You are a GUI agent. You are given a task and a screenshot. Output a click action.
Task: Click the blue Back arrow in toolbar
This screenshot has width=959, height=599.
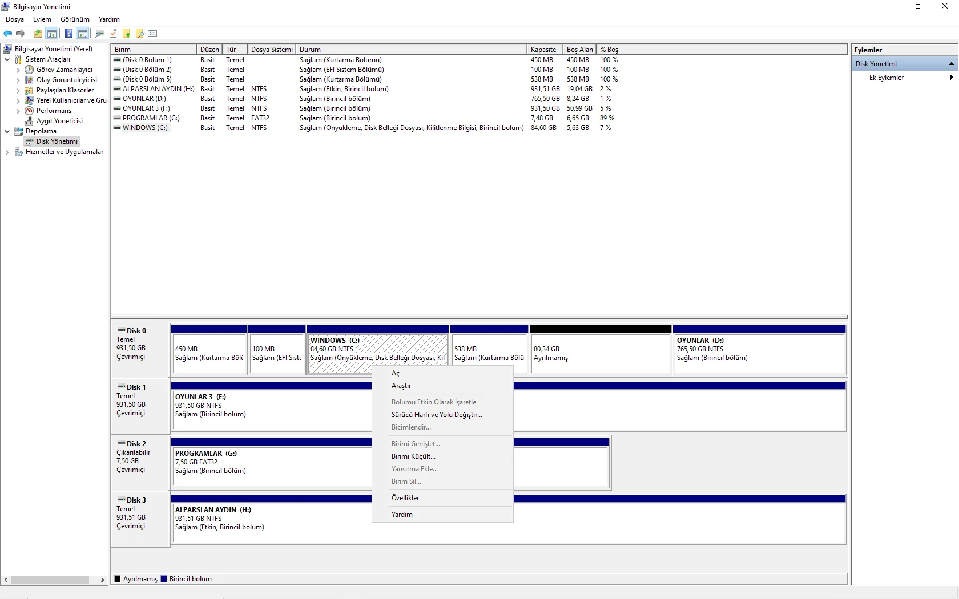pyautogui.click(x=7, y=33)
